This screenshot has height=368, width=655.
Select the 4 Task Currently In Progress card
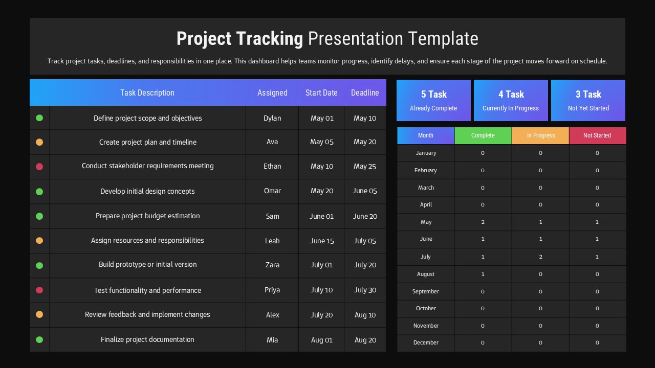511,100
